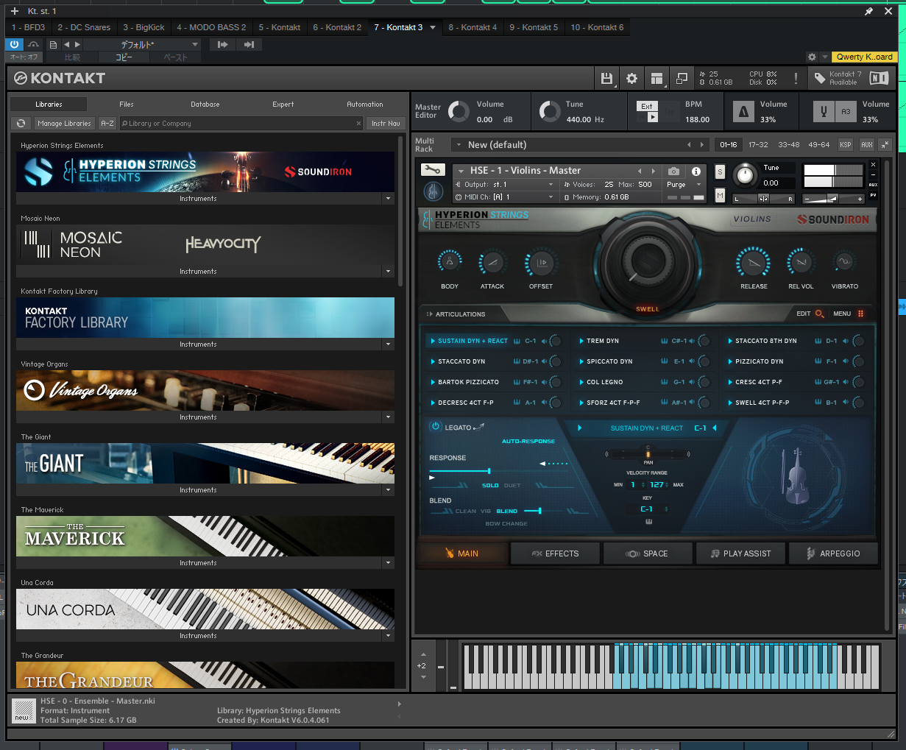Click the Rel Vol knob icon
The image size is (906, 750).
click(801, 262)
